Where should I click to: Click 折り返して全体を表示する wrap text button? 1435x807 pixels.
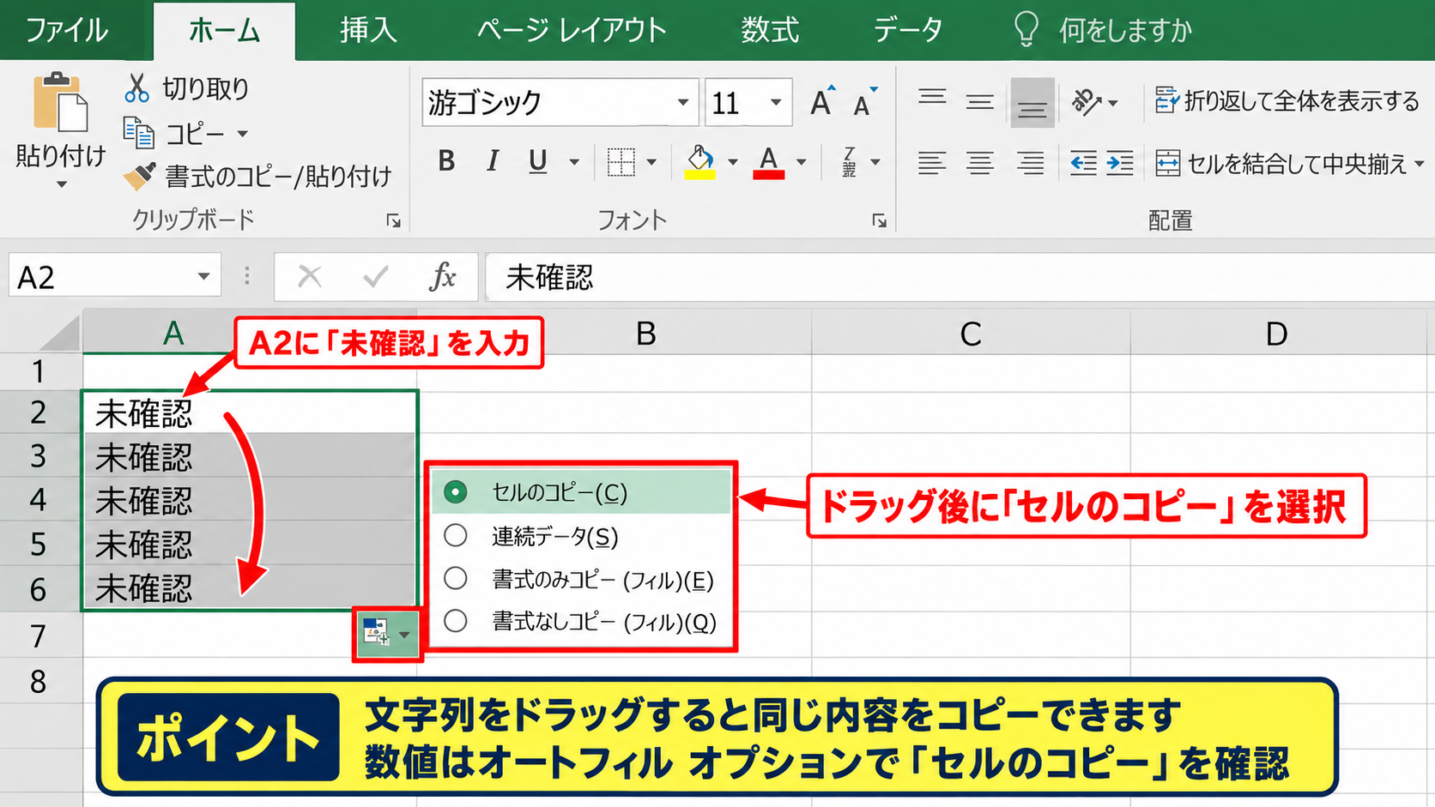(x=1287, y=101)
